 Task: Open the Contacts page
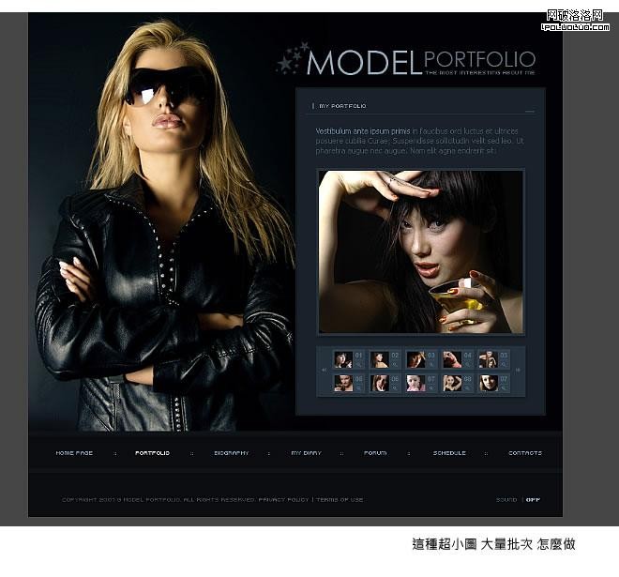(524, 453)
